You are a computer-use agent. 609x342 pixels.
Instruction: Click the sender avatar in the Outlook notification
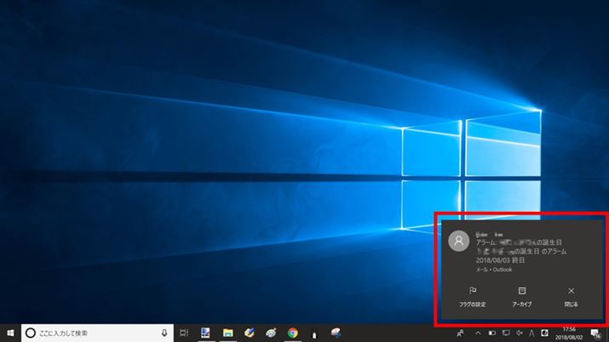click(x=457, y=241)
